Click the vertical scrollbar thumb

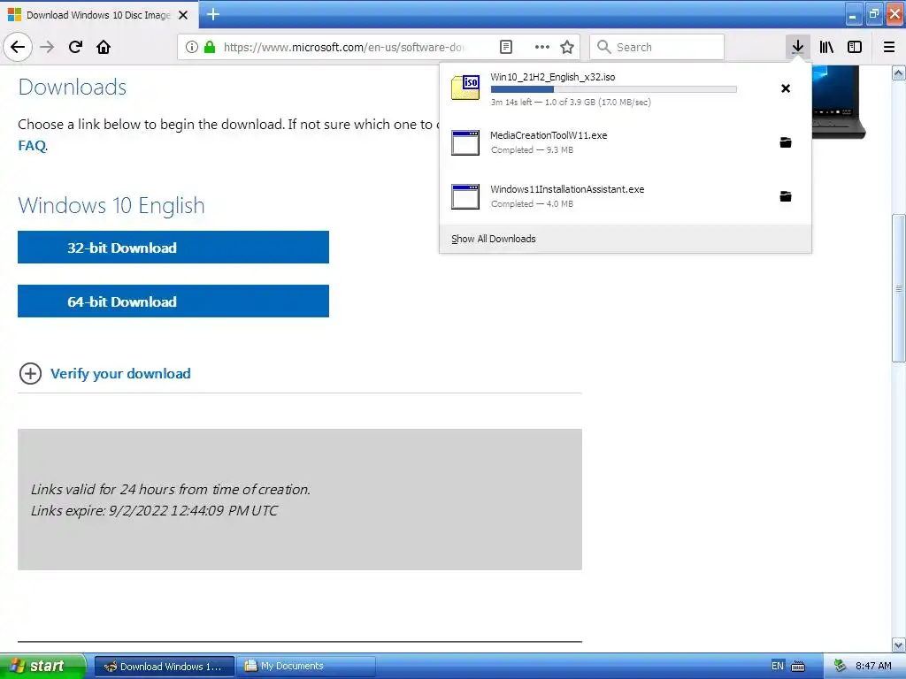(898, 288)
